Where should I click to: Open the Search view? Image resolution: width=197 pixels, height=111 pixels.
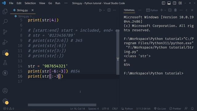click(x=5, y=22)
